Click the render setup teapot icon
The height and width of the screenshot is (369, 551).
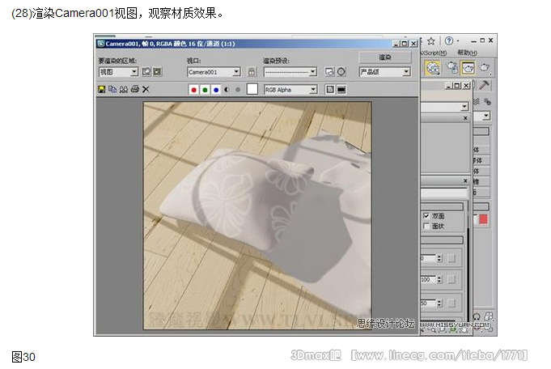(x=452, y=67)
